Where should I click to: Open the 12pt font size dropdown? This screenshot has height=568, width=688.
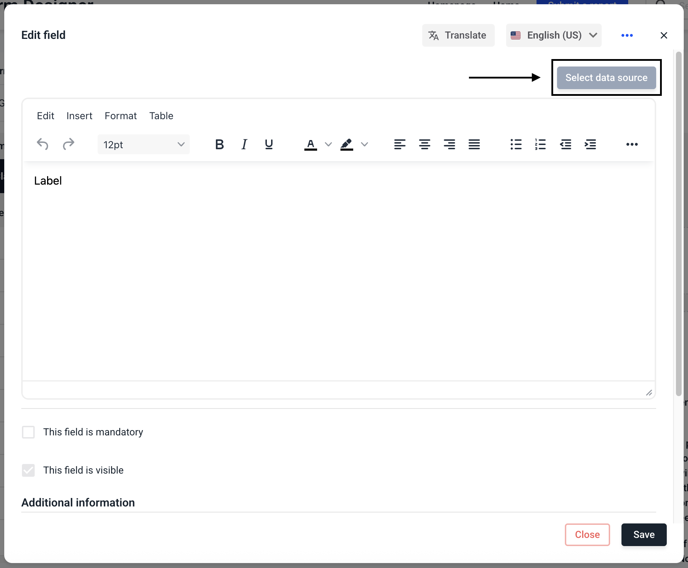point(143,144)
